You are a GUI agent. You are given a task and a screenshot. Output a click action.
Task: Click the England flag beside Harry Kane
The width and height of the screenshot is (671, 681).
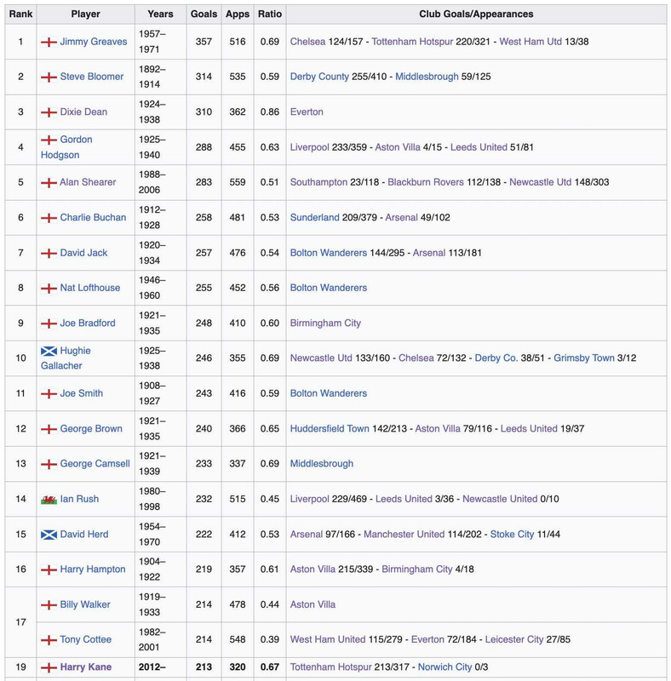tap(49, 667)
